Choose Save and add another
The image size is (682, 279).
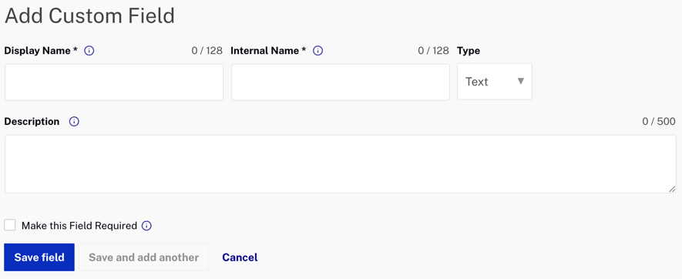[143, 257]
